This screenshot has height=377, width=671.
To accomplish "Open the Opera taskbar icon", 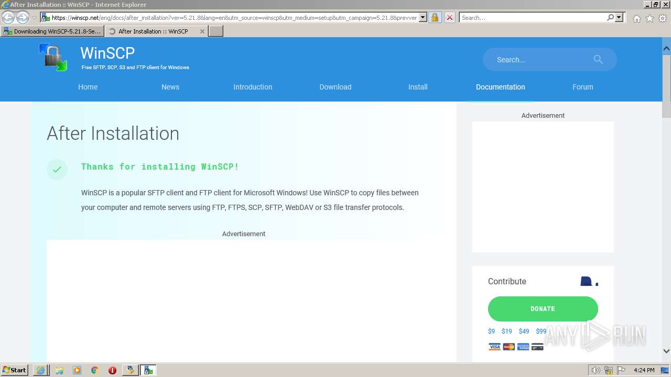I will click(x=112, y=370).
